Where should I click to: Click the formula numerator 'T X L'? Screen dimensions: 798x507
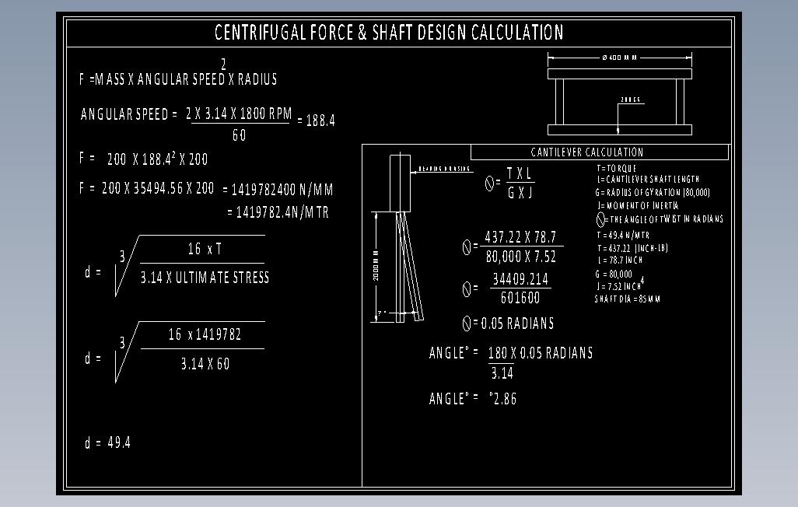(x=519, y=173)
